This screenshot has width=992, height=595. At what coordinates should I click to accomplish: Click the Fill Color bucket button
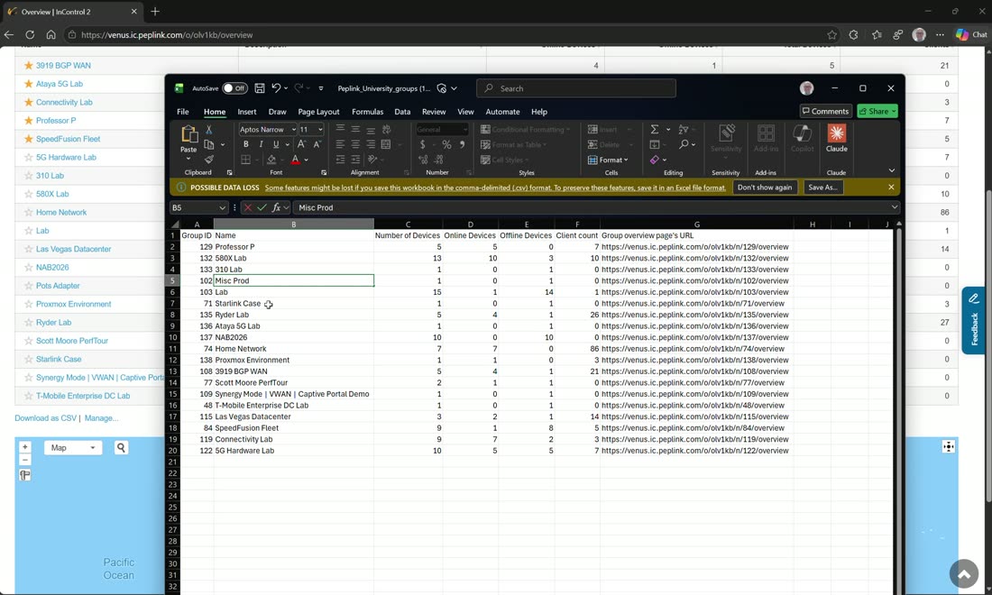271,160
